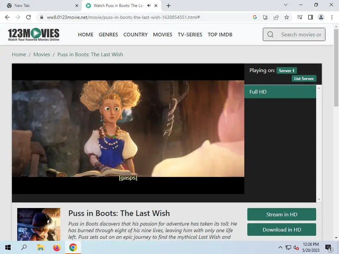The width and height of the screenshot is (339, 254).
Task: Open File Explorer from the taskbar
Action: click(40, 247)
